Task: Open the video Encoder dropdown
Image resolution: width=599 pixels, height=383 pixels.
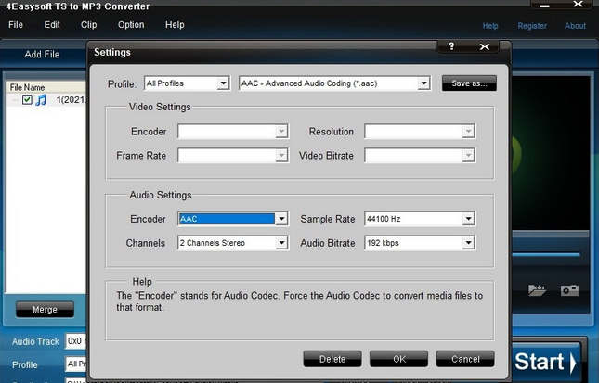Action: click(x=233, y=132)
